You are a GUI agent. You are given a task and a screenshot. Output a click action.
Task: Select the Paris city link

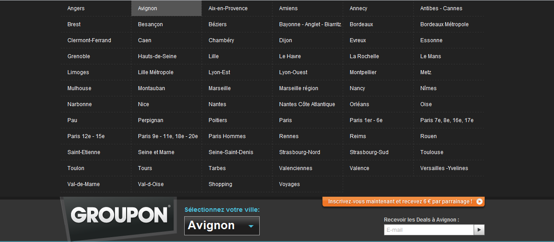click(285, 120)
